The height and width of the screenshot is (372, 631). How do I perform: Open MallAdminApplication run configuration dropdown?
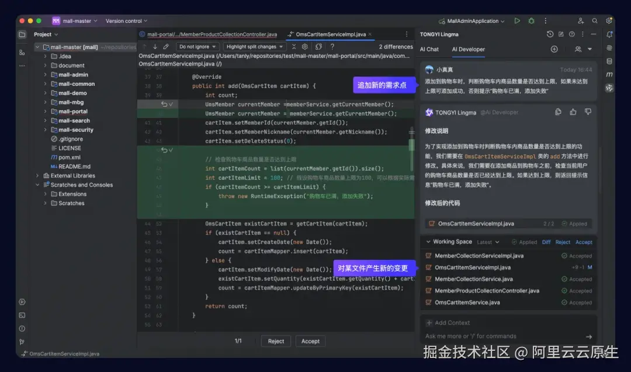click(471, 21)
